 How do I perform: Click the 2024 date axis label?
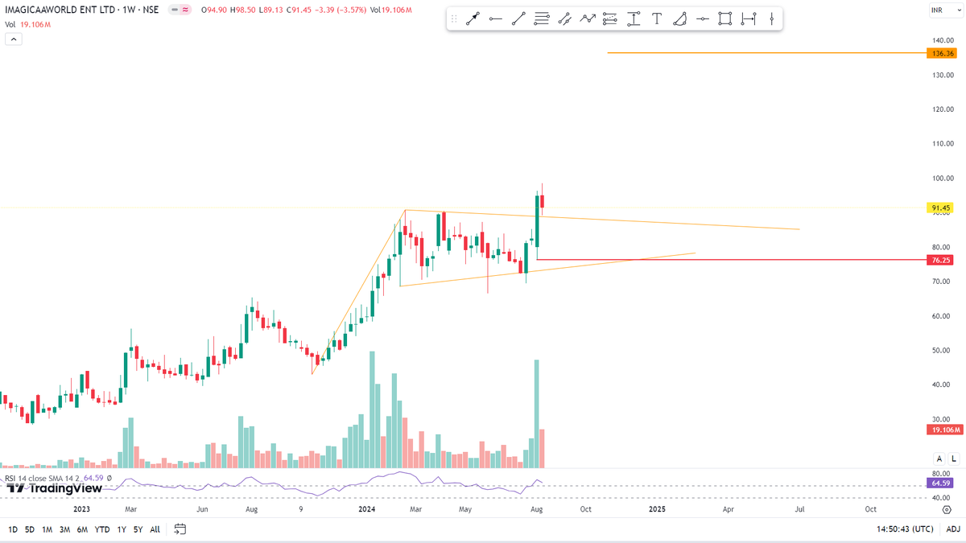click(x=366, y=509)
